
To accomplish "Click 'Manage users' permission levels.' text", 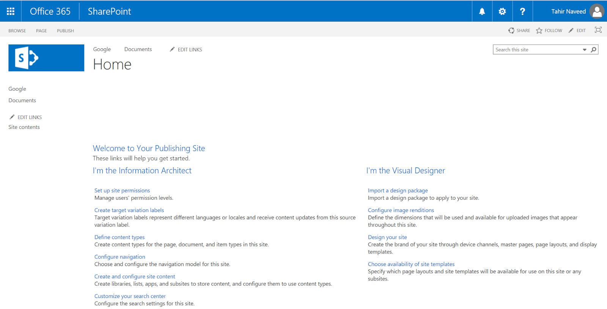I will click(x=134, y=198).
